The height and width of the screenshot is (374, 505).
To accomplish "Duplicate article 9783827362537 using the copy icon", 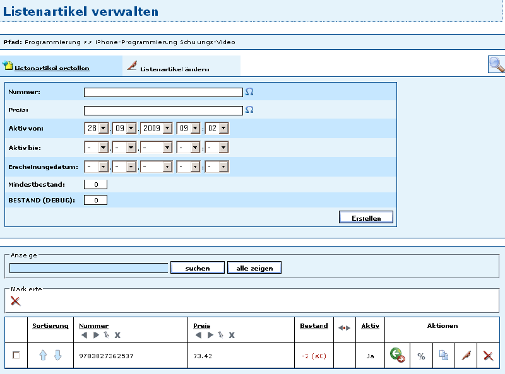I will 444,355.
